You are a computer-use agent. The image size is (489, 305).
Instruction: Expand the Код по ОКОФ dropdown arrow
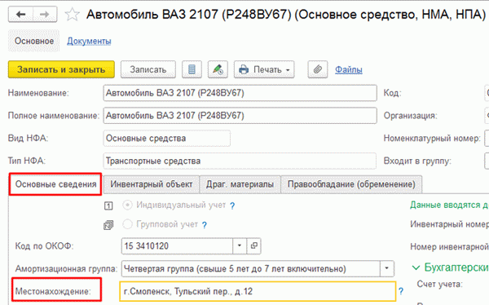click(x=240, y=245)
